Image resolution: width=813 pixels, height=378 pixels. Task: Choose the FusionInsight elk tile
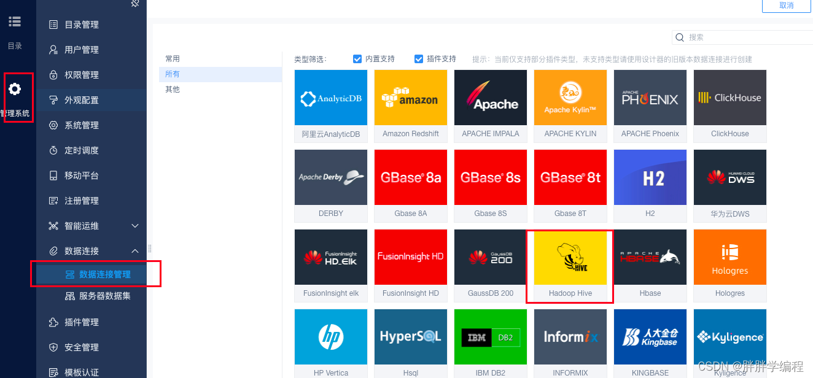click(x=331, y=266)
